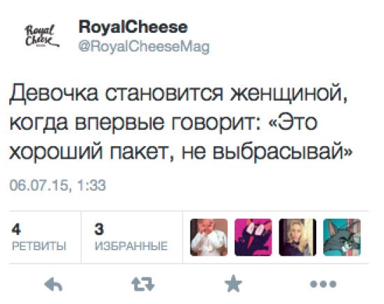Open the ИЗБРАННЫЕ label list

131,246
